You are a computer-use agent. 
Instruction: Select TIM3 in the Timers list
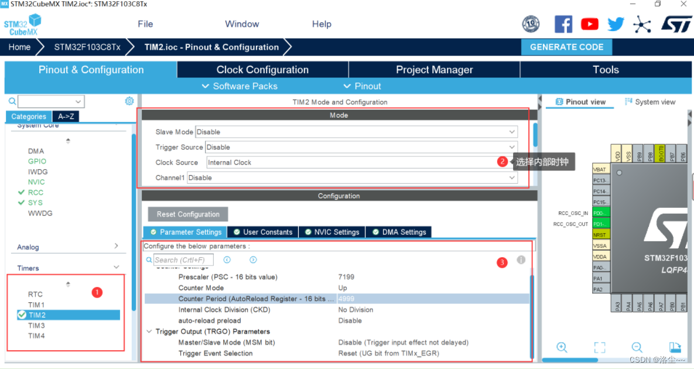(x=36, y=325)
